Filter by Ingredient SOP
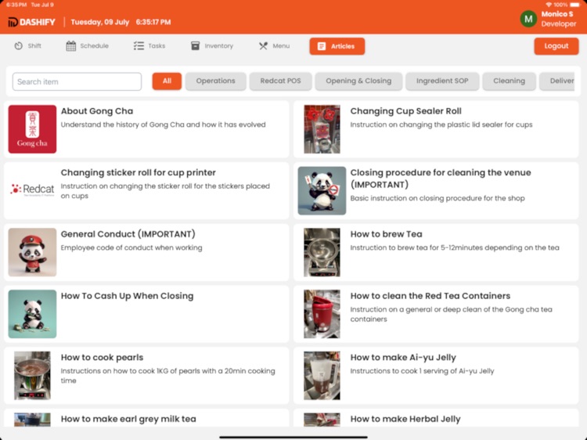The width and height of the screenshot is (587, 440). point(442,81)
